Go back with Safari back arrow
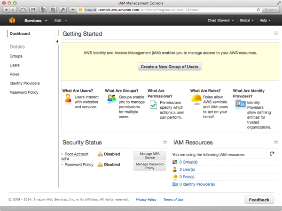282x211 pixels. point(6,10)
